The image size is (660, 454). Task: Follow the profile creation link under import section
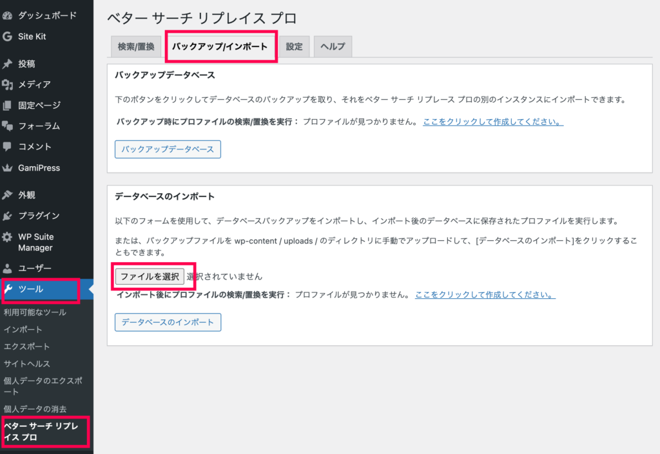[x=485, y=295]
